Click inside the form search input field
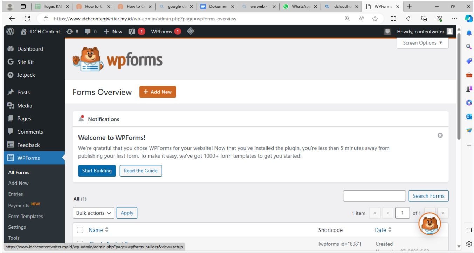The height and width of the screenshot is (253, 474). point(373,196)
